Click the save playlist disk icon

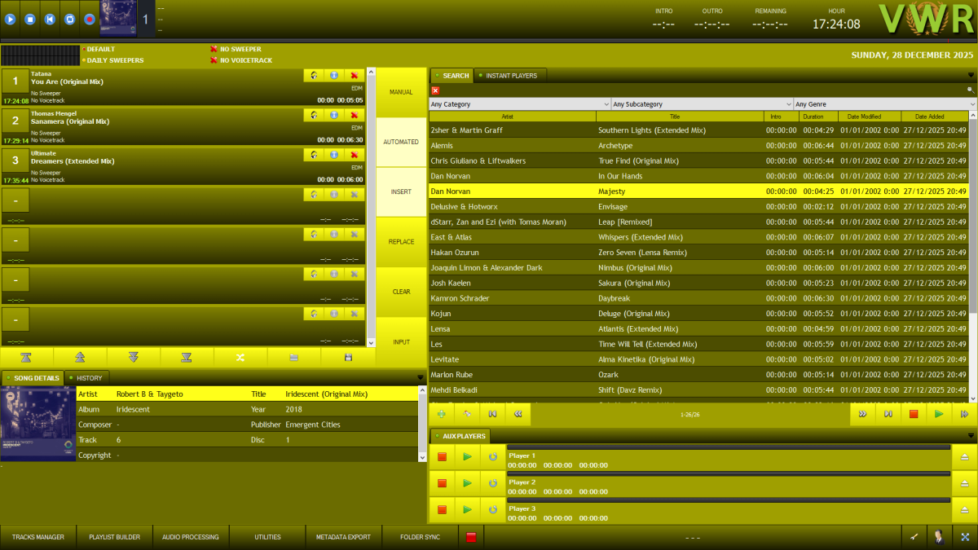[x=348, y=357]
